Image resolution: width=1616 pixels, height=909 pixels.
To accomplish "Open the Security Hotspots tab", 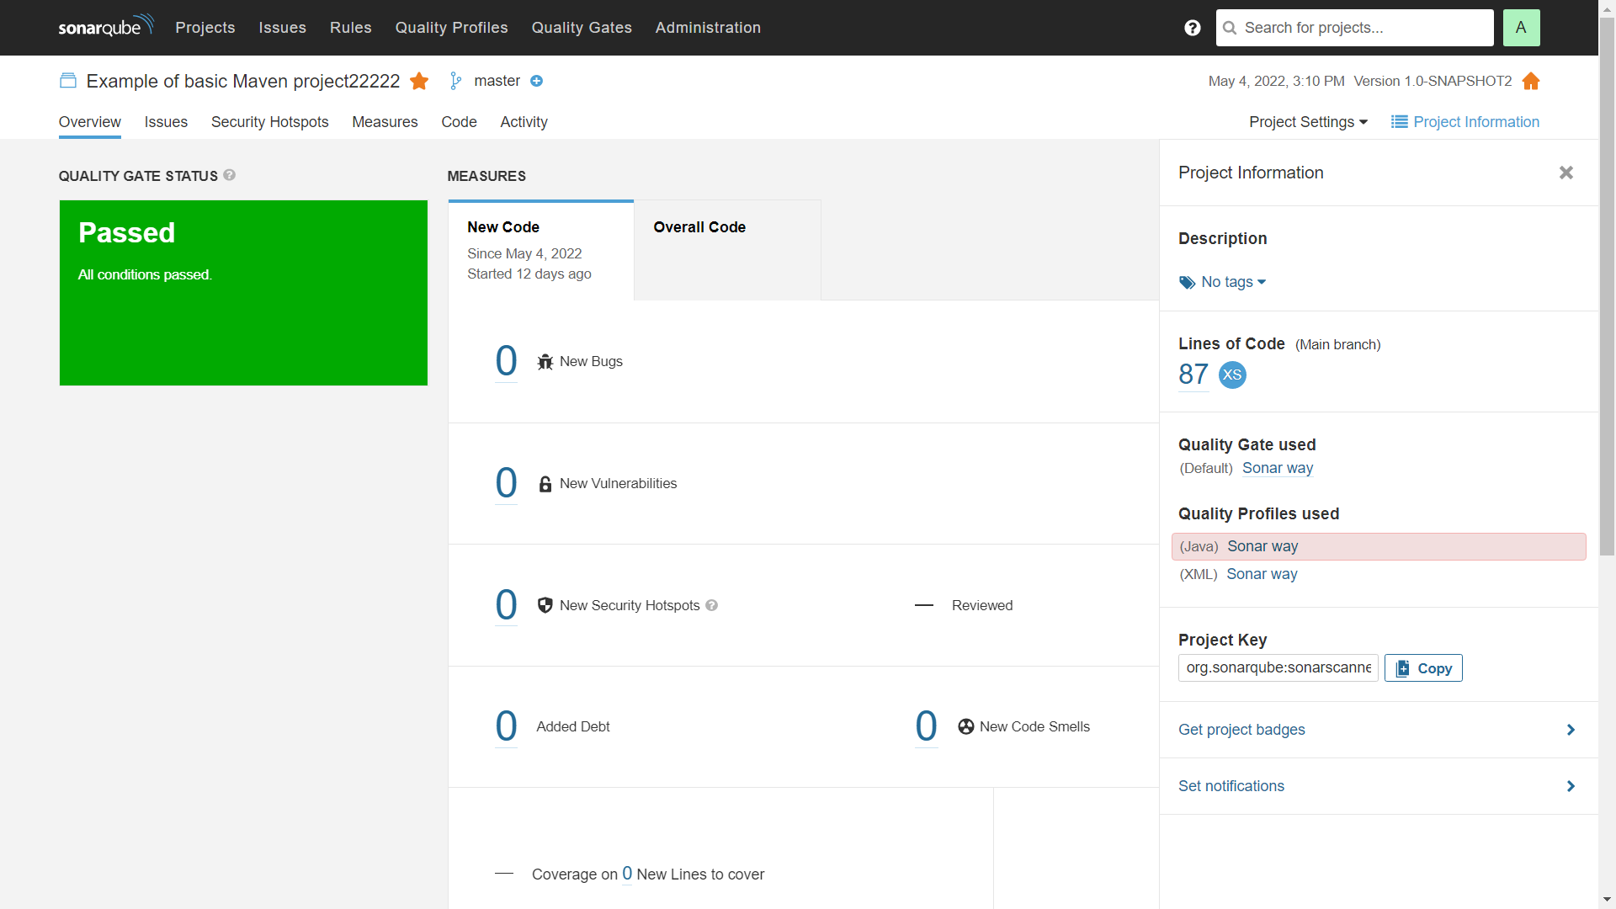I will coord(269,122).
